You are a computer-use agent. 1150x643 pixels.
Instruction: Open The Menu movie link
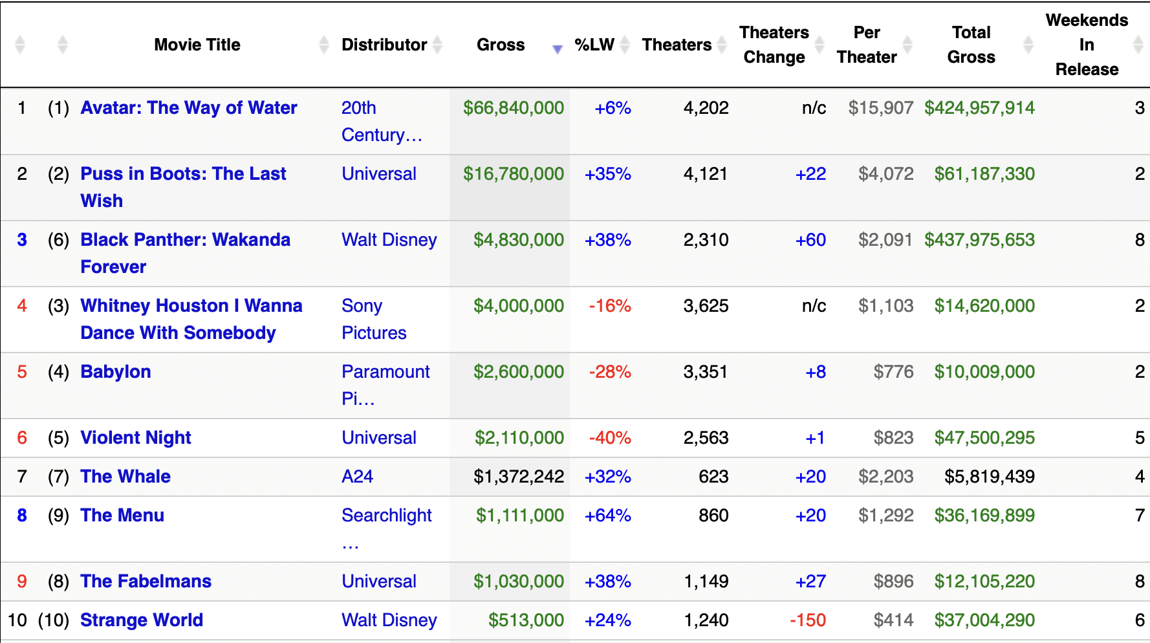(122, 515)
